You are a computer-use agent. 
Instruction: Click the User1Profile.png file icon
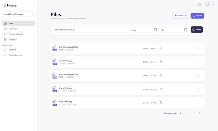point(54,103)
